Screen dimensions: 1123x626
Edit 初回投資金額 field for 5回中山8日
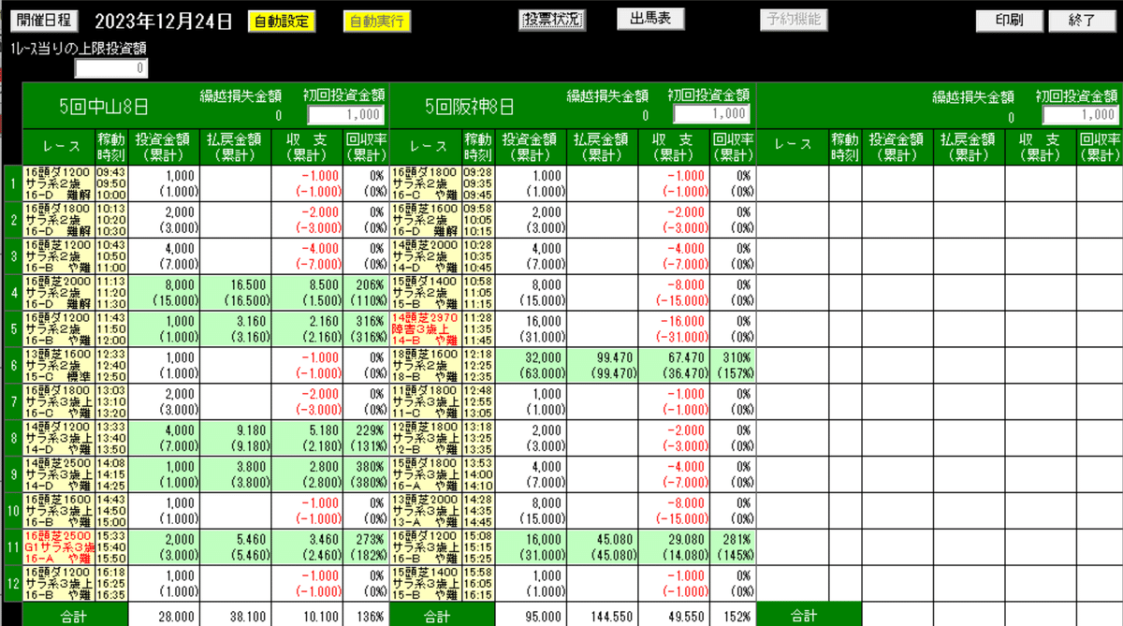point(344,115)
